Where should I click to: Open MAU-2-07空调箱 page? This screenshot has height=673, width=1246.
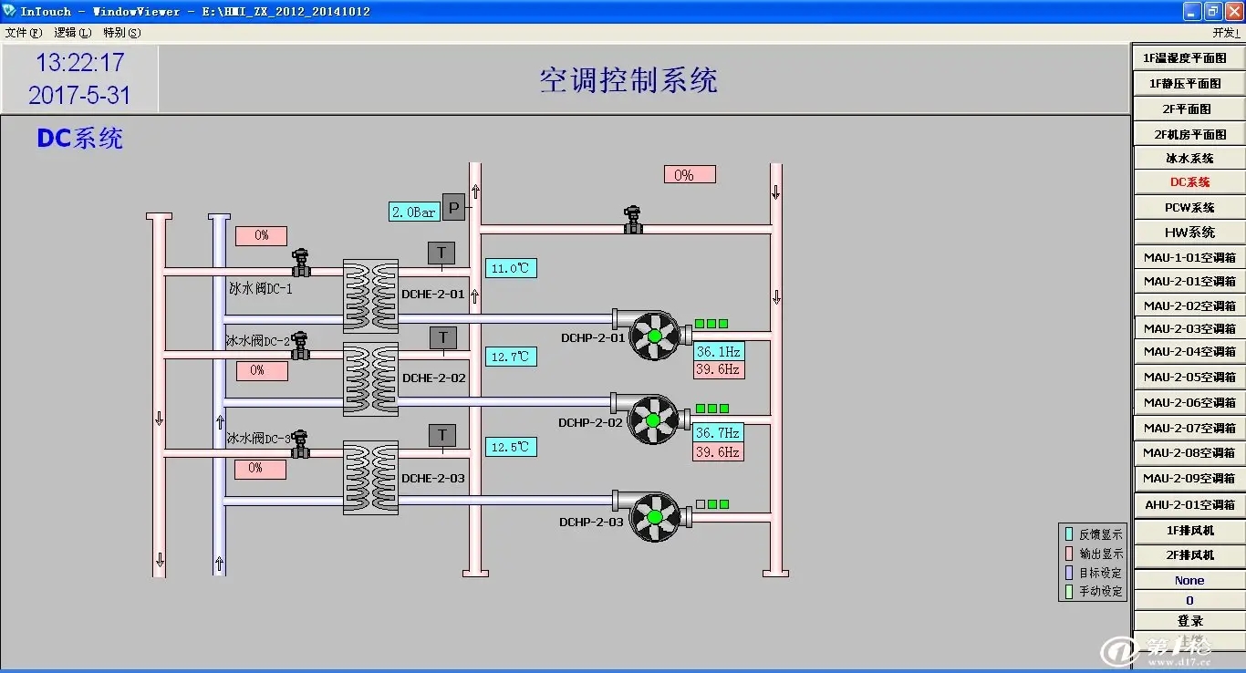tap(1189, 428)
